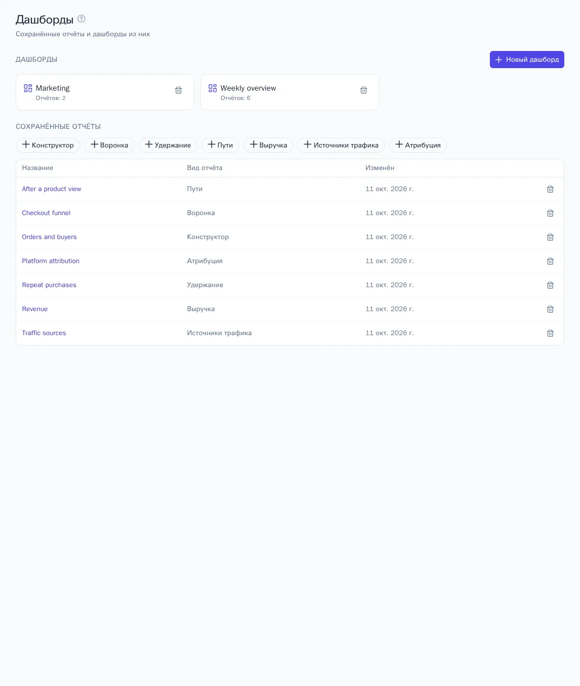The width and height of the screenshot is (580, 686).
Task: Click the Отчётов: 6 count text
Action: (236, 98)
